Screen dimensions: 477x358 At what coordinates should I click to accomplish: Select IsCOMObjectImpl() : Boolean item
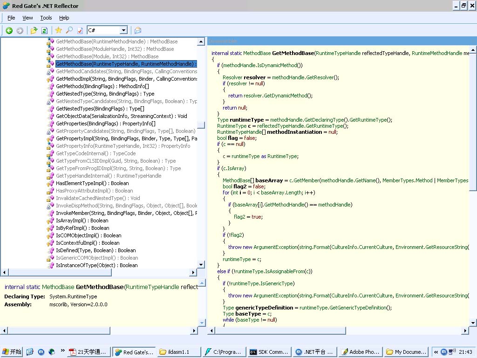[x=89, y=235]
